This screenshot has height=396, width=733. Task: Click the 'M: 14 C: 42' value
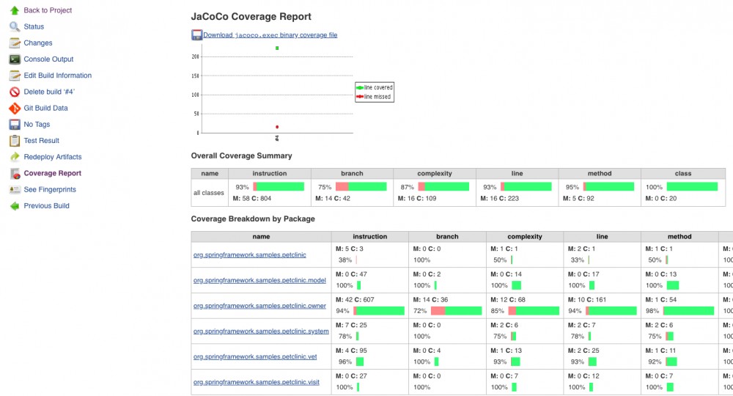tap(333, 198)
